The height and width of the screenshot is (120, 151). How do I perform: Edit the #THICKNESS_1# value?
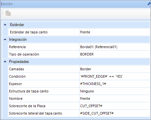pyautogui.click(x=115, y=84)
